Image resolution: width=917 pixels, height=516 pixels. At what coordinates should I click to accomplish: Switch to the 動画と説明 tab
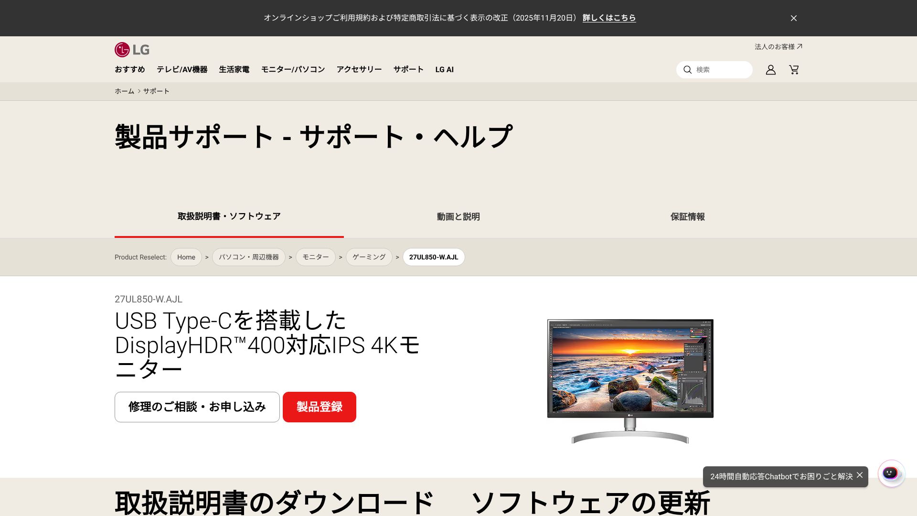(458, 216)
